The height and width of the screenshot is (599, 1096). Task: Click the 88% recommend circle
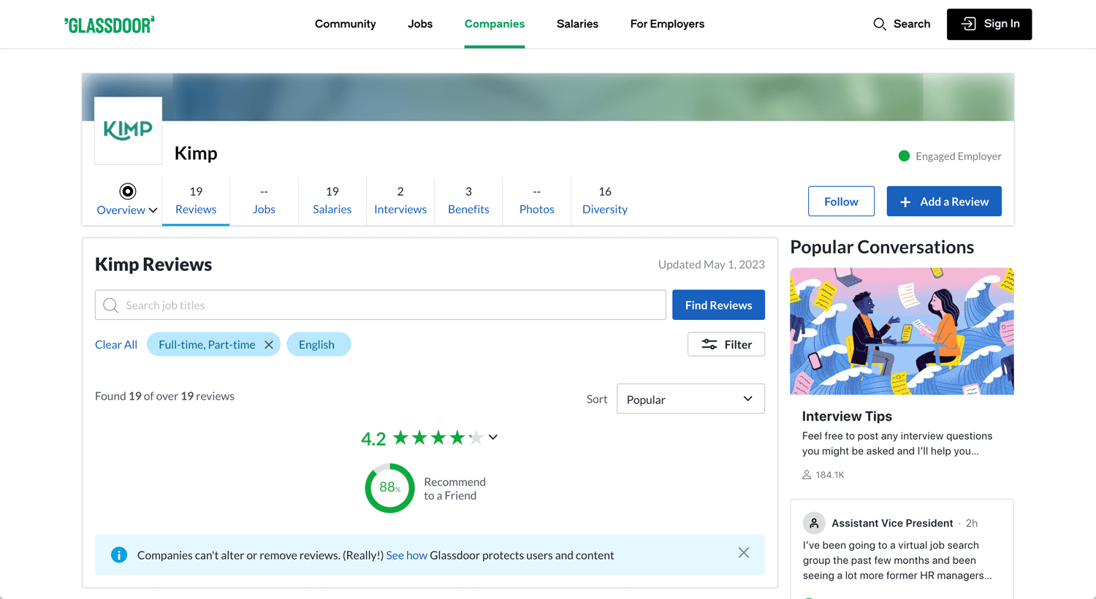click(x=389, y=488)
